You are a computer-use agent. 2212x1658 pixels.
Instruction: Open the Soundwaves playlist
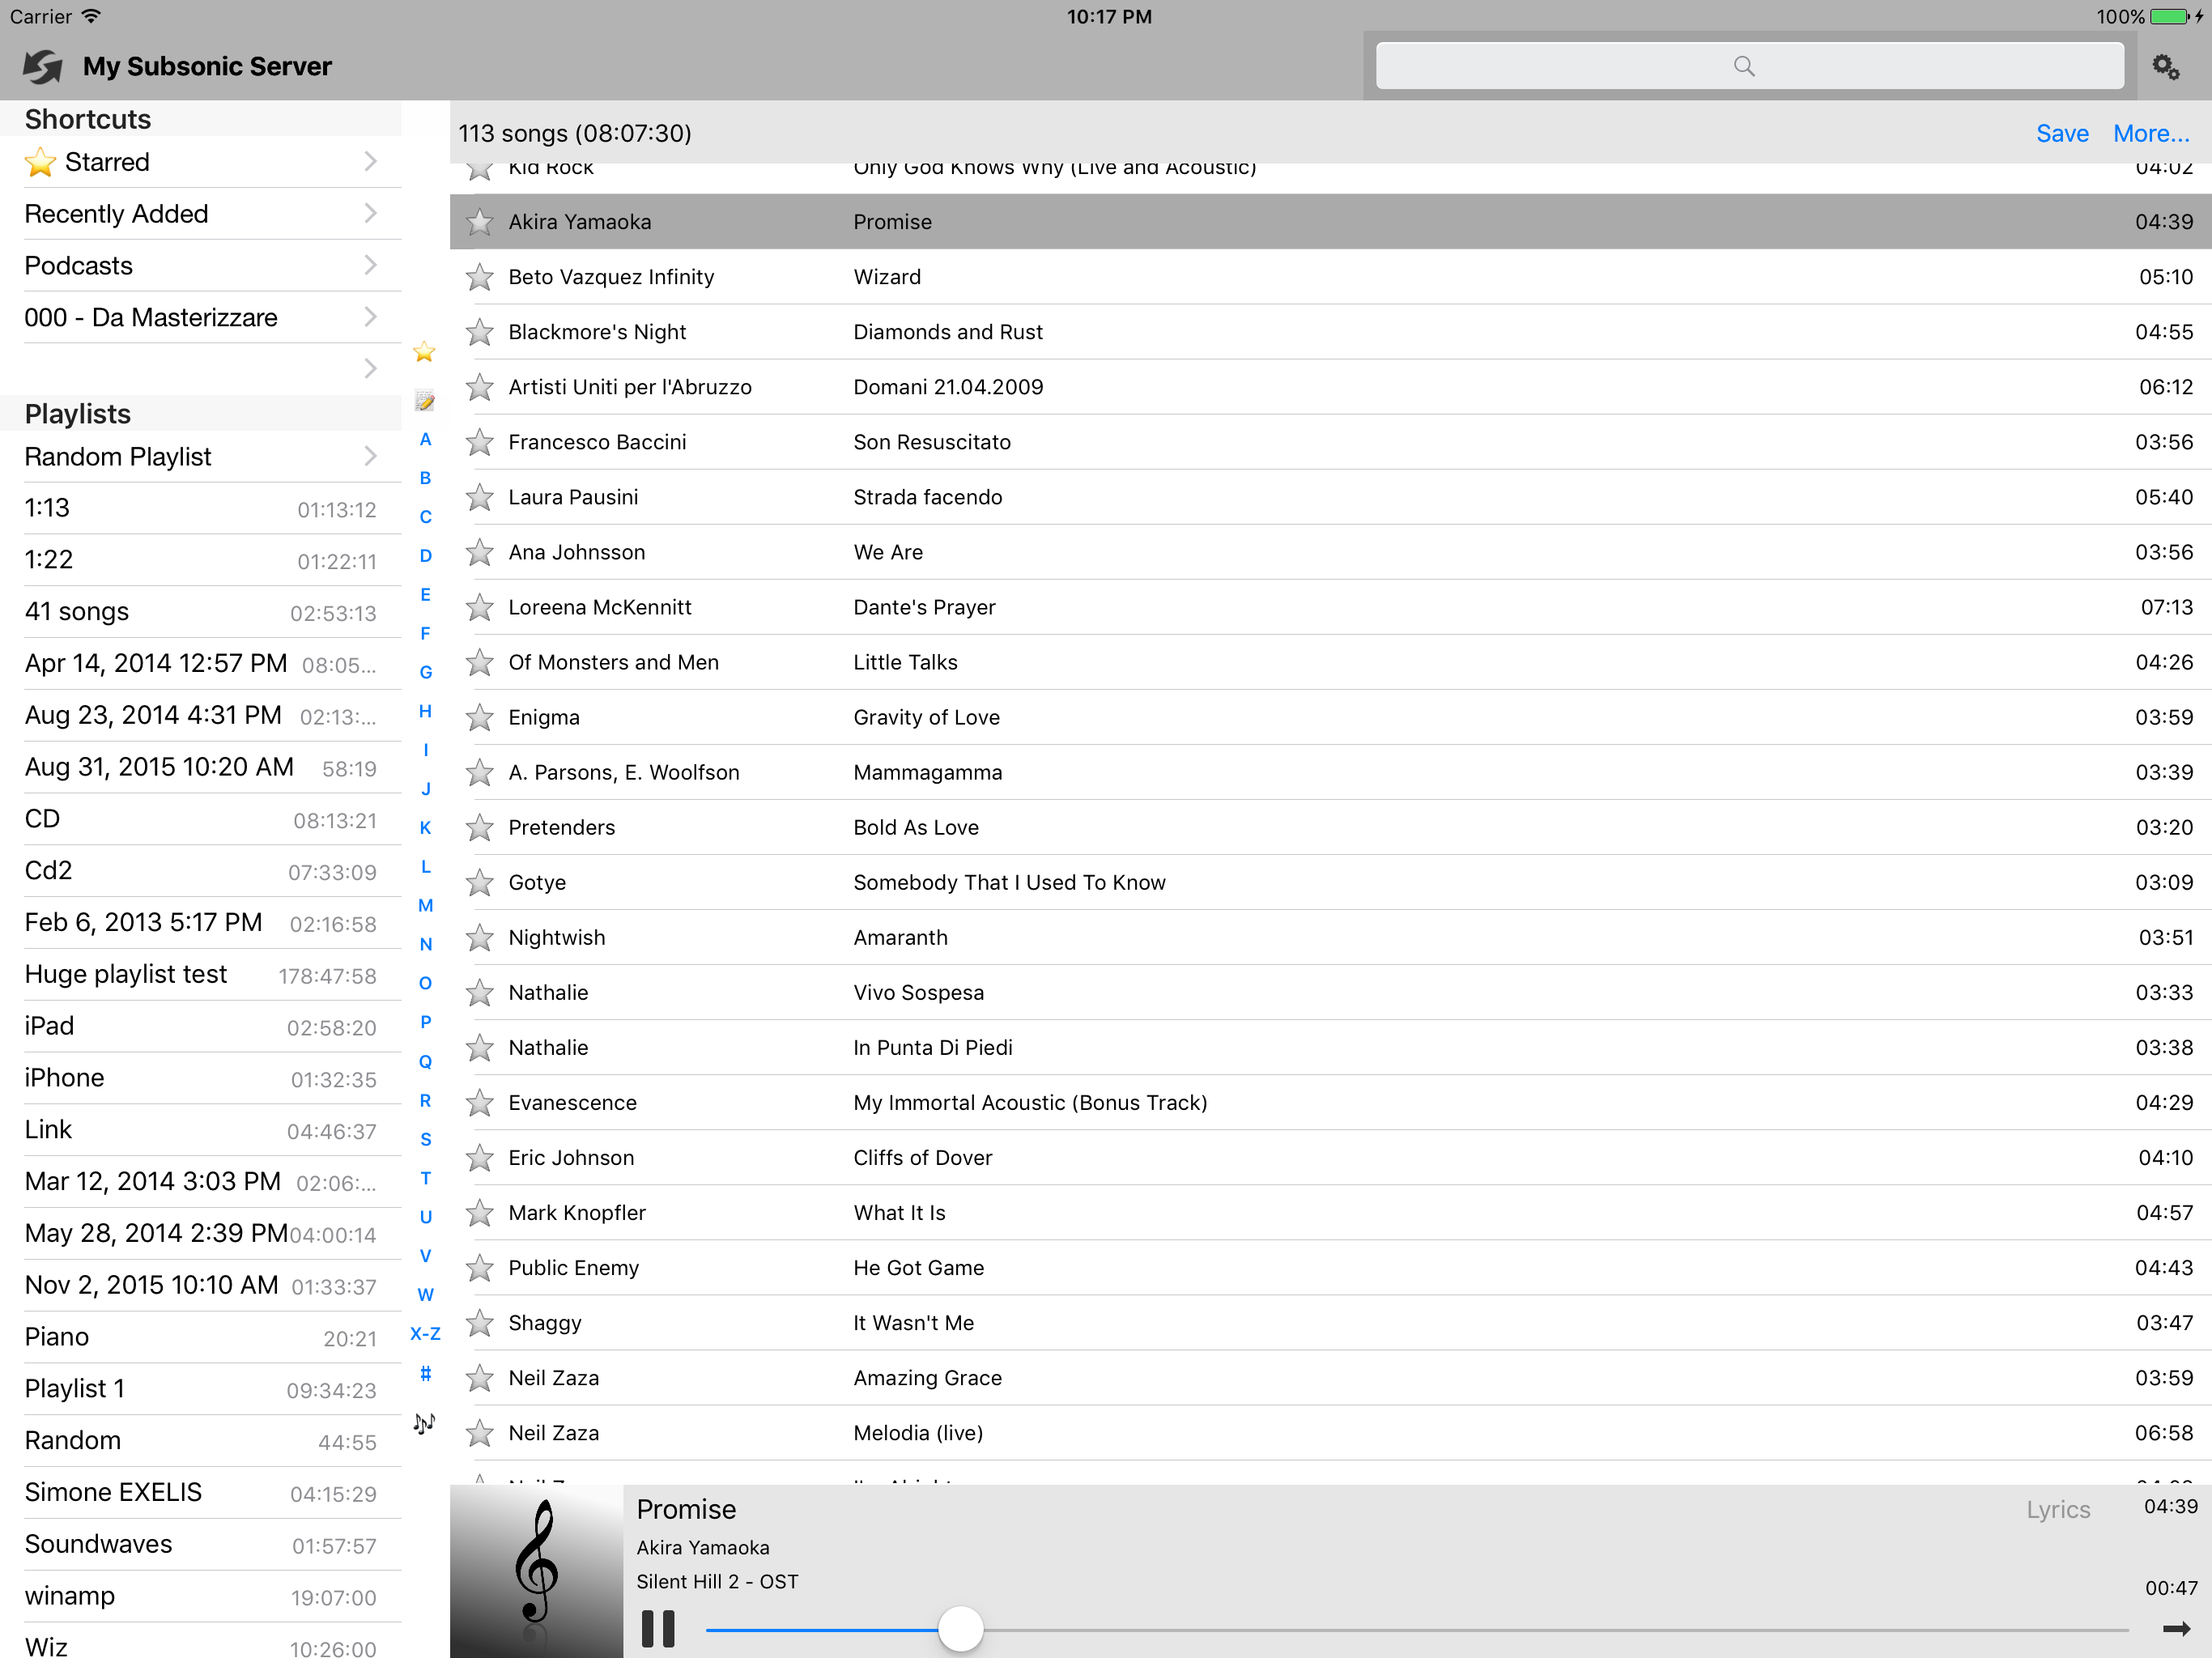(x=200, y=1544)
